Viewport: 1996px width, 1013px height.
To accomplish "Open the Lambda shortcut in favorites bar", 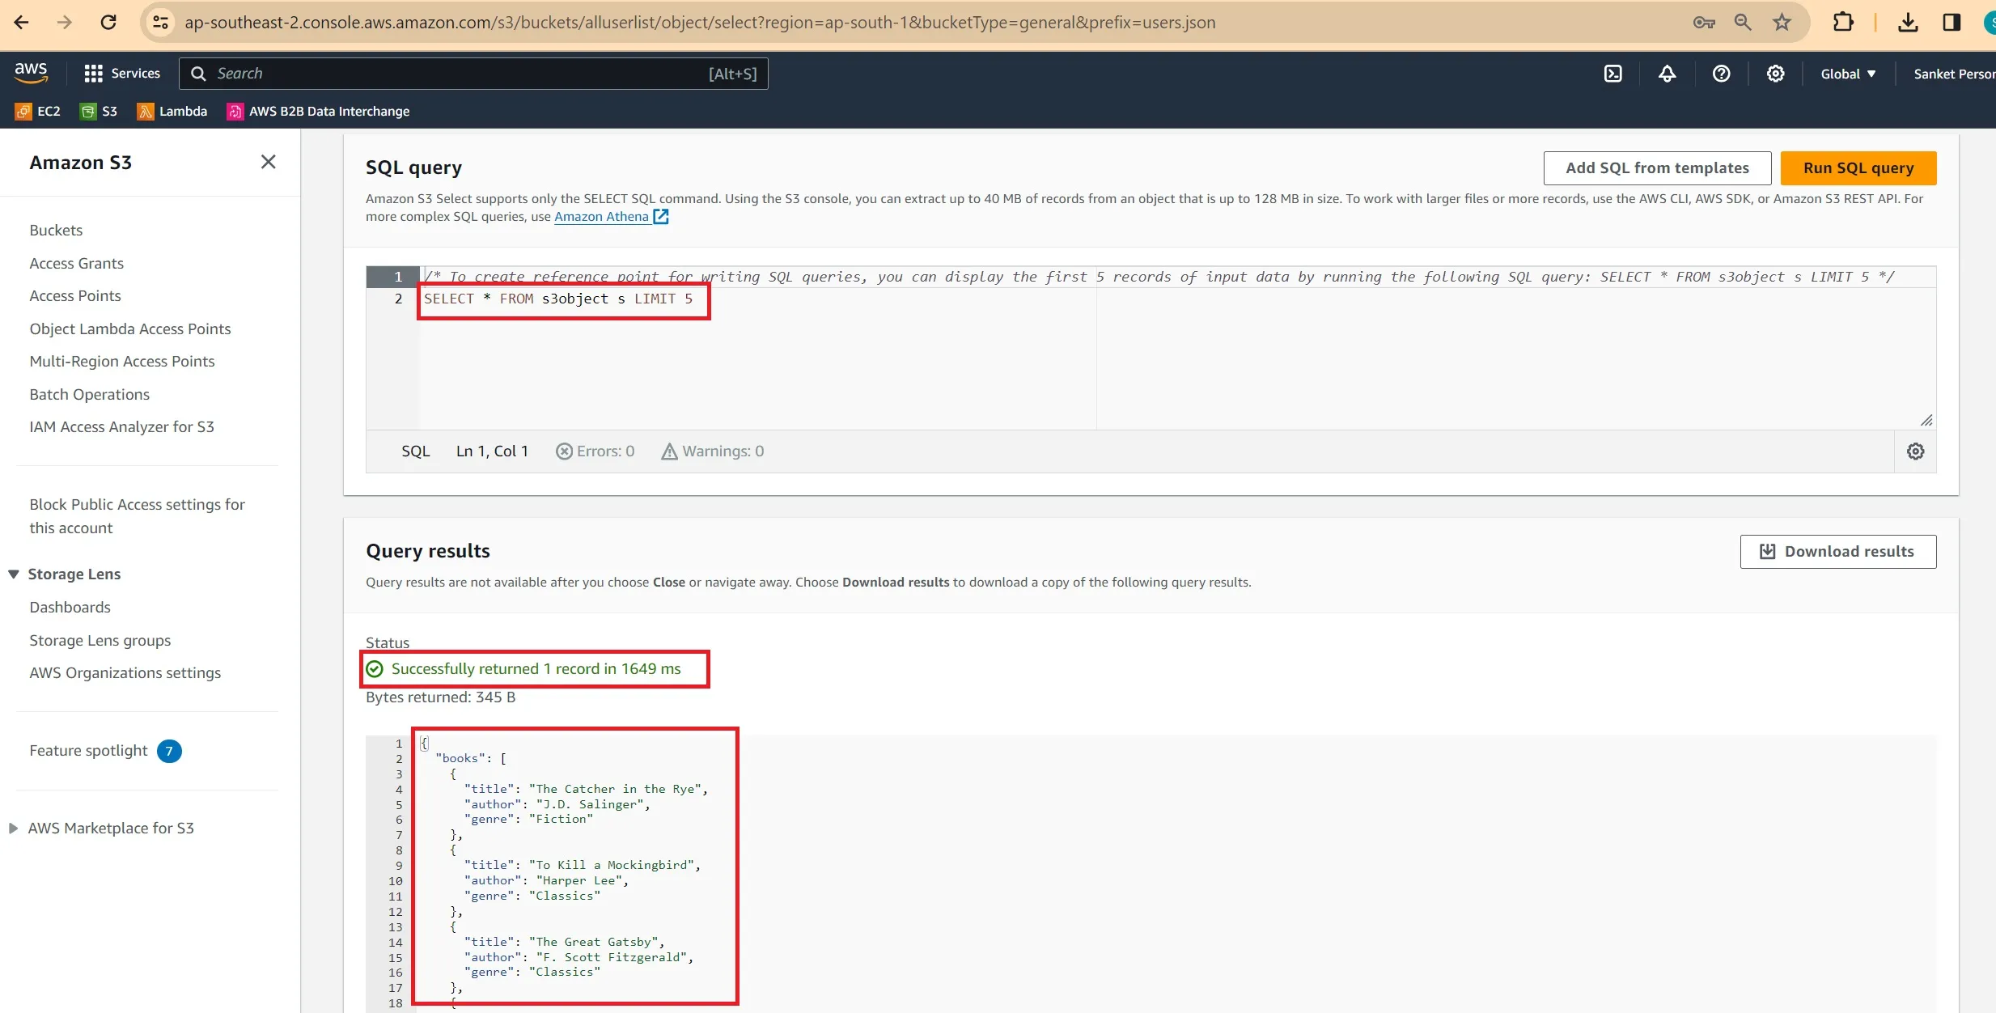I will coord(172,111).
